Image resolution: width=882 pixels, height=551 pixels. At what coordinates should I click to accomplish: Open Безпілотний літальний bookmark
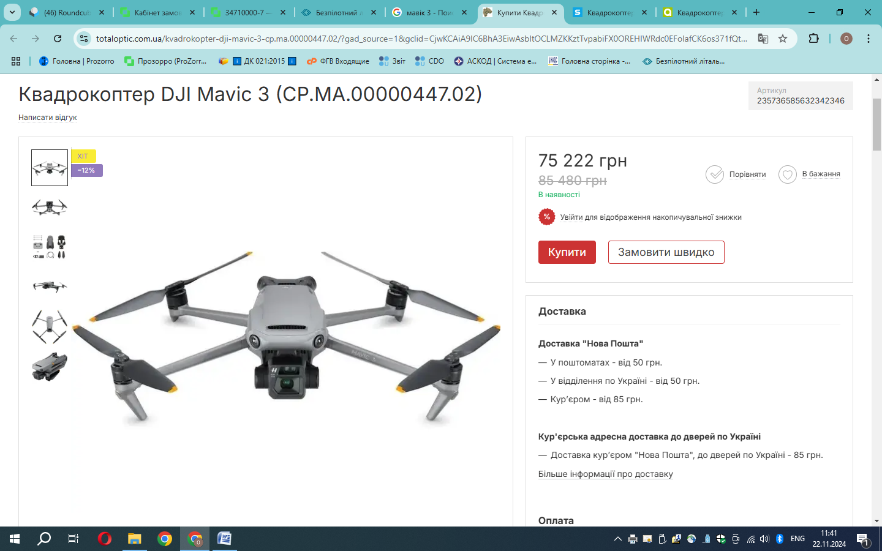click(x=684, y=61)
